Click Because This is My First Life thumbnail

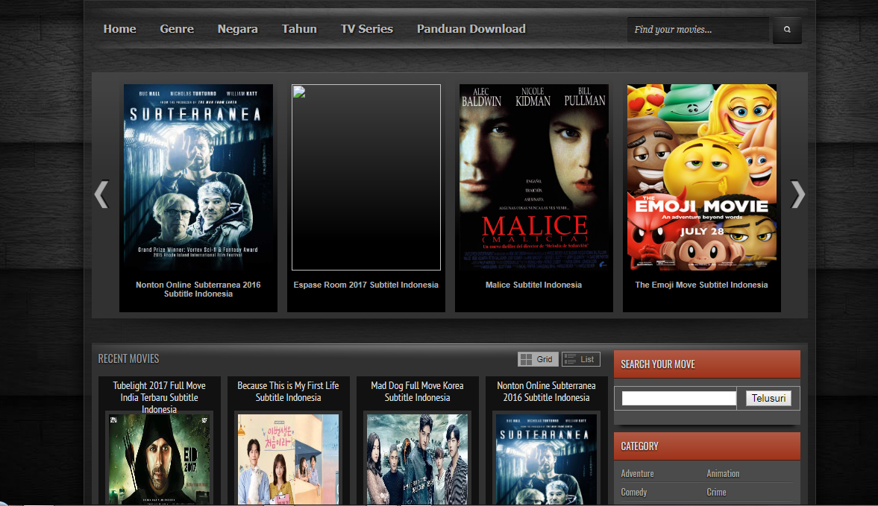click(288, 459)
